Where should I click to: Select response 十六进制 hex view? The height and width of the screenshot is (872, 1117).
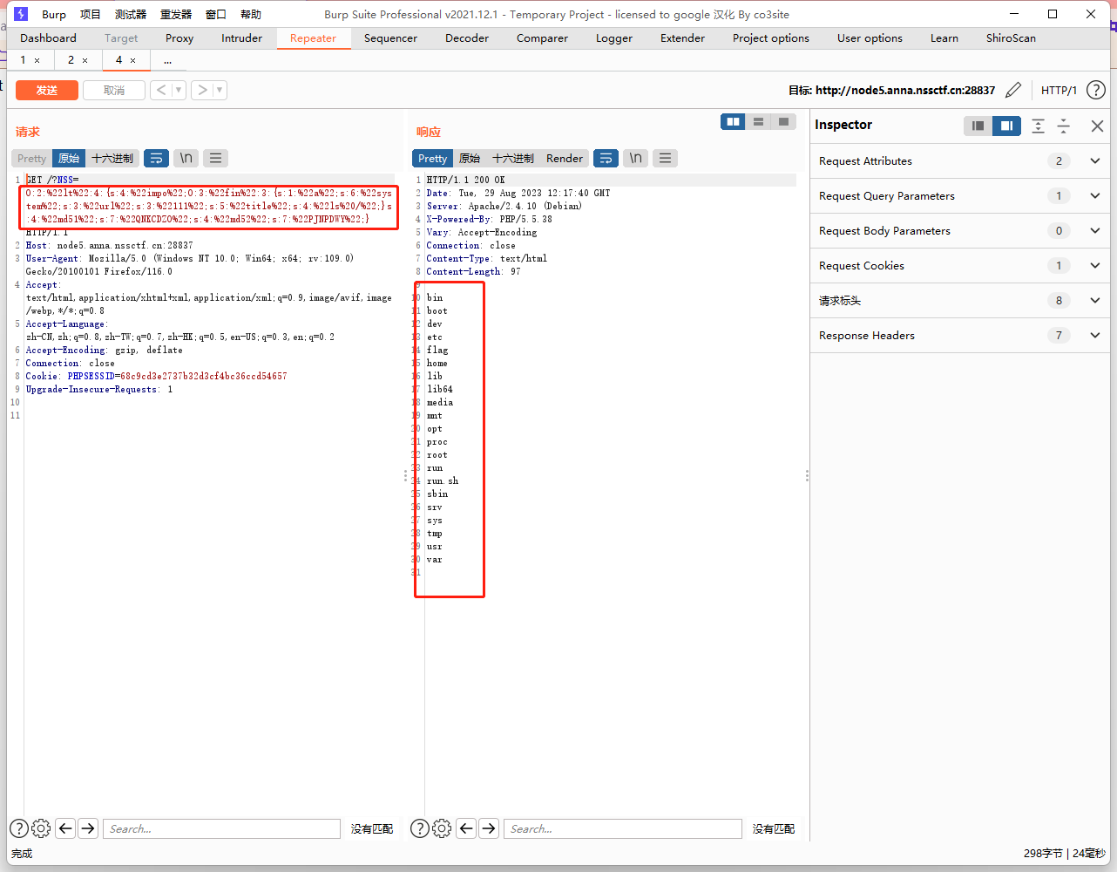click(x=513, y=158)
